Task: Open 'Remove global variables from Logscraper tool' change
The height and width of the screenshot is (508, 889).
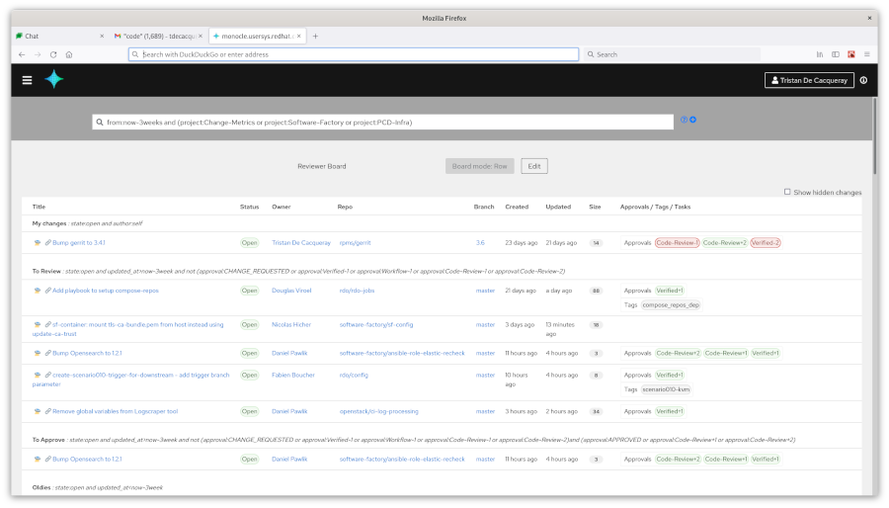Action: (116, 411)
